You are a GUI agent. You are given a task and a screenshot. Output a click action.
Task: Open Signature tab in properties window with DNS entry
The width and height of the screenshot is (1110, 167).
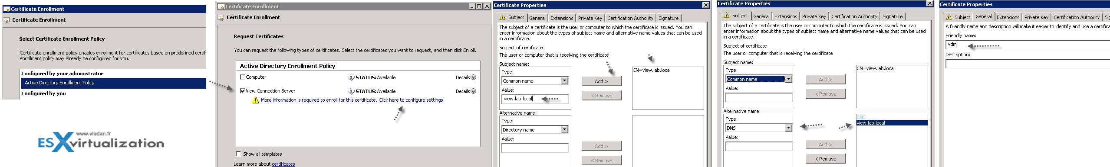coord(893,16)
